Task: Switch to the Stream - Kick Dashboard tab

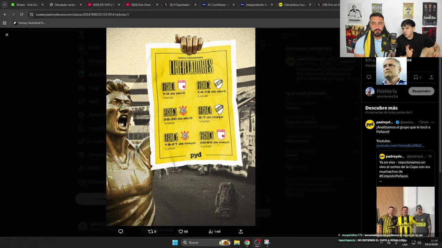Action: (27, 5)
